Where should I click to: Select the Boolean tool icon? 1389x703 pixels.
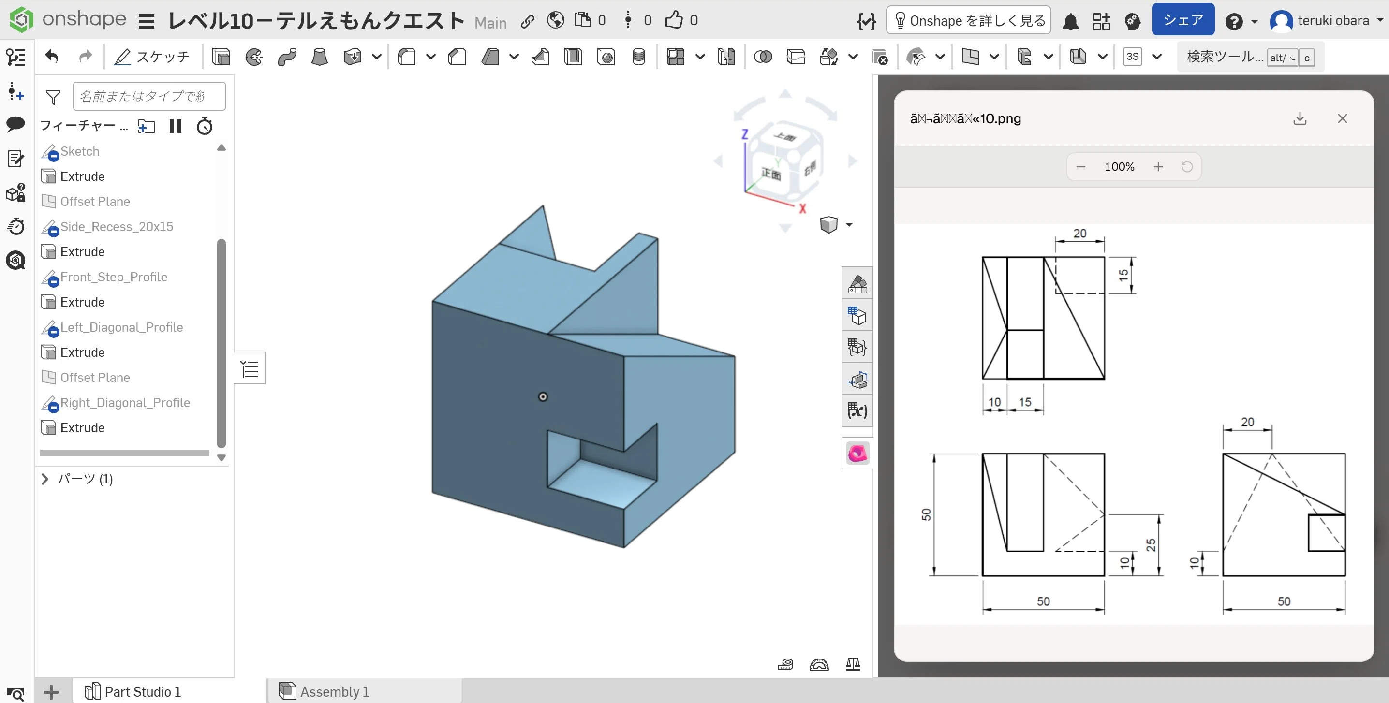(x=762, y=57)
